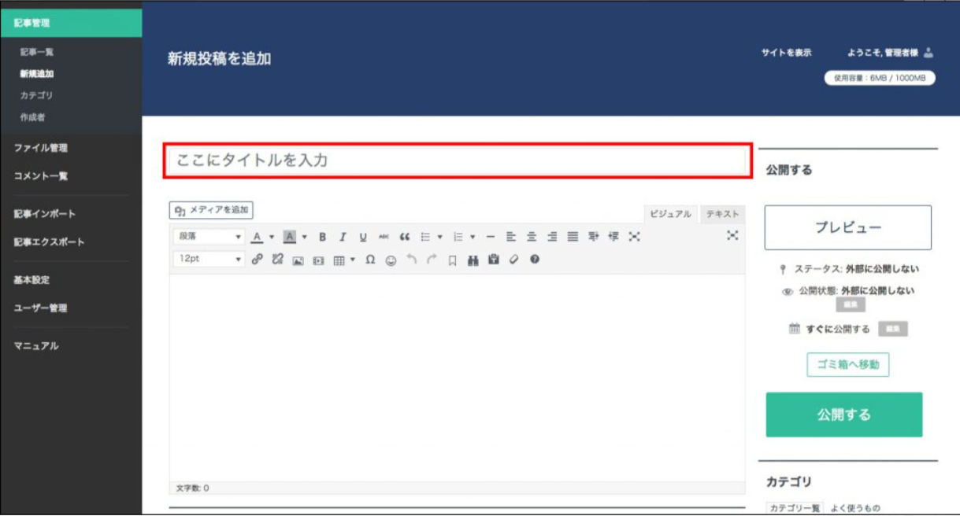Toggle italic formatting
The height and width of the screenshot is (516, 960).
[x=343, y=237]
